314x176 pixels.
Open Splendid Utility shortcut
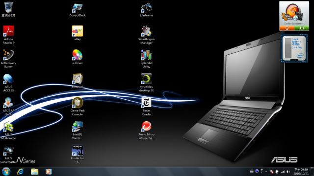point(146,59)
